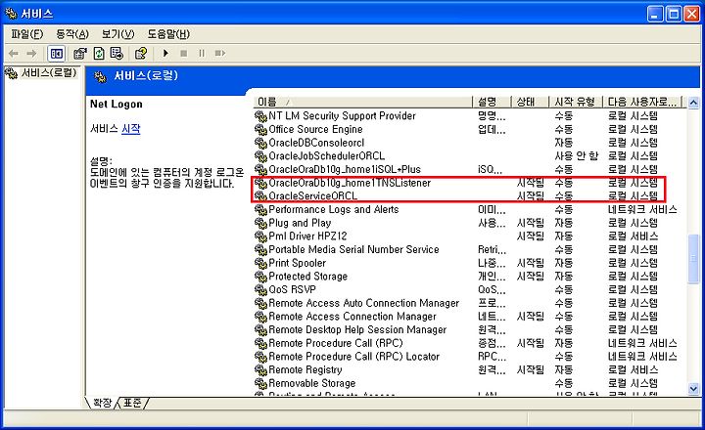This screenshot has width=705, height=430.
Task: Open the 보기(V) menu
Action: point(117,34)
